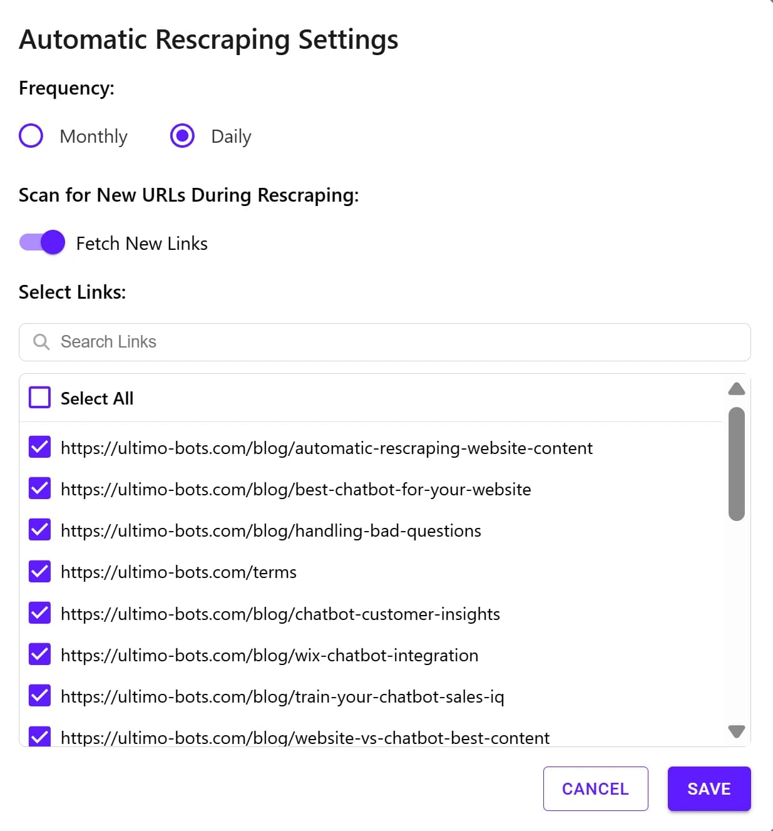The width and height of the screenshot is (773, 831).
Task: Deselect the website-vs-chatbot-best-content link
Action: tap(39, 737)
